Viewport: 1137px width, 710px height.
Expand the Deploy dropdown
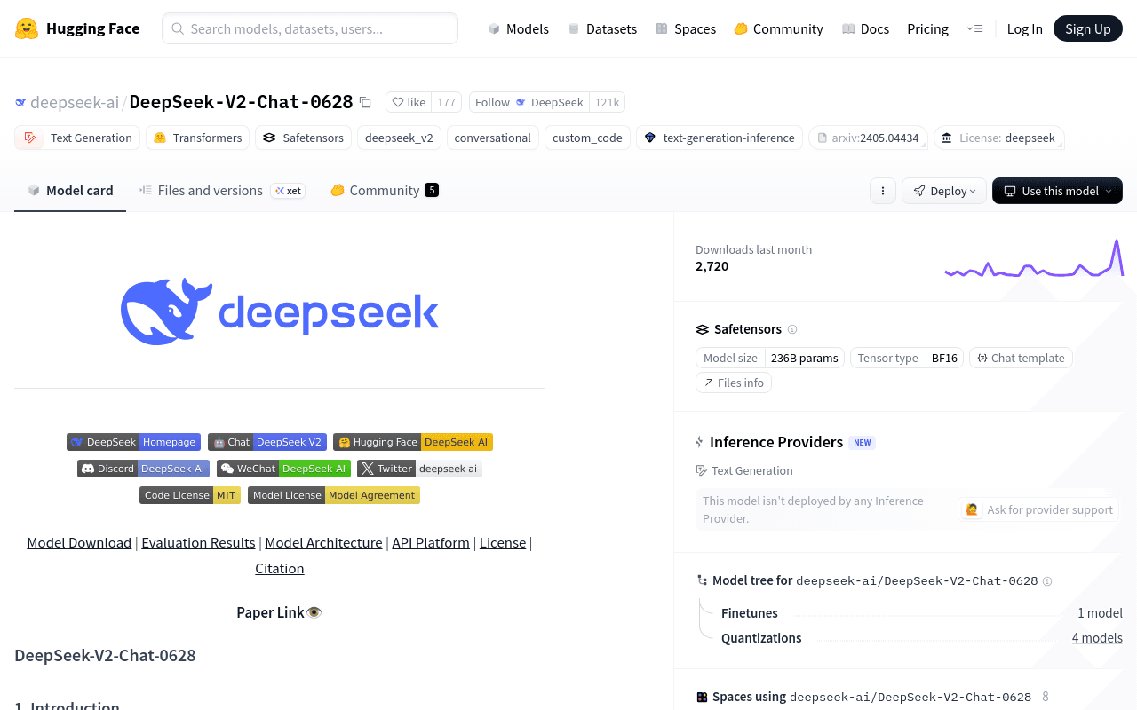(x=944, y=191)
